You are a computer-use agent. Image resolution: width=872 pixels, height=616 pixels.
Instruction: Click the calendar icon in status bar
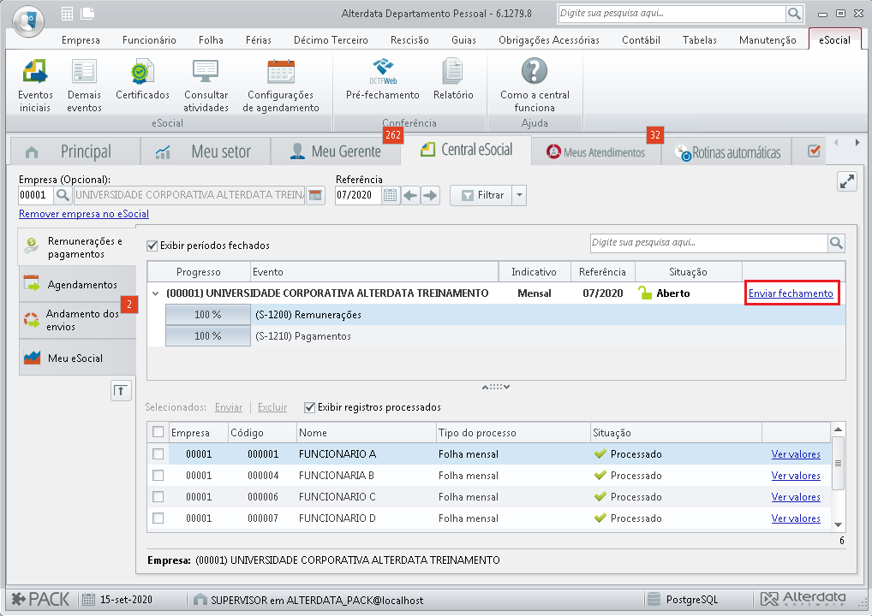click(88, 600)
